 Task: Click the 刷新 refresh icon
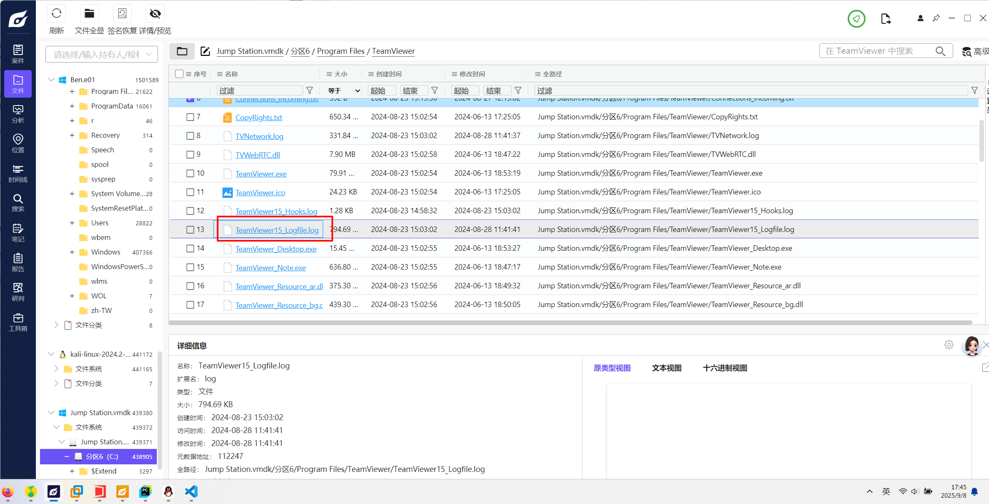[56, 14]
